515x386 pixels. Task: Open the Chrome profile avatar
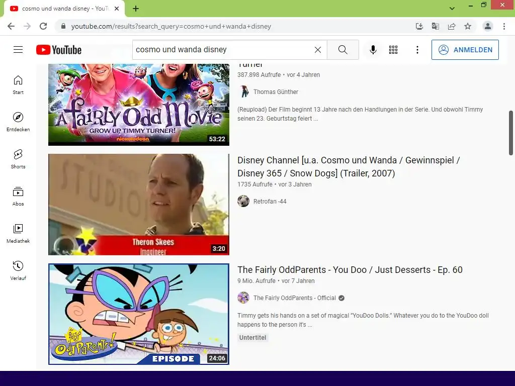click(488, 26)
